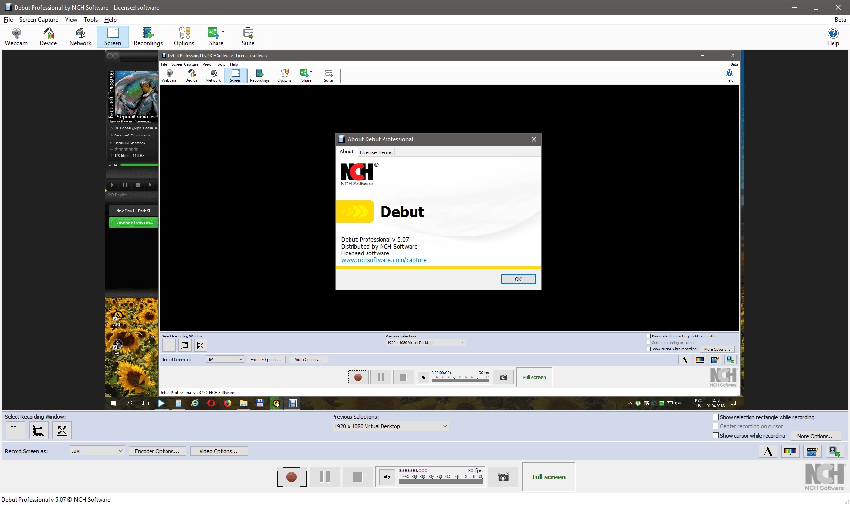Image resolution: width=850 pixels, height=505 pixels.
Task: Open the Screen Capture menu
Action: 39,20
